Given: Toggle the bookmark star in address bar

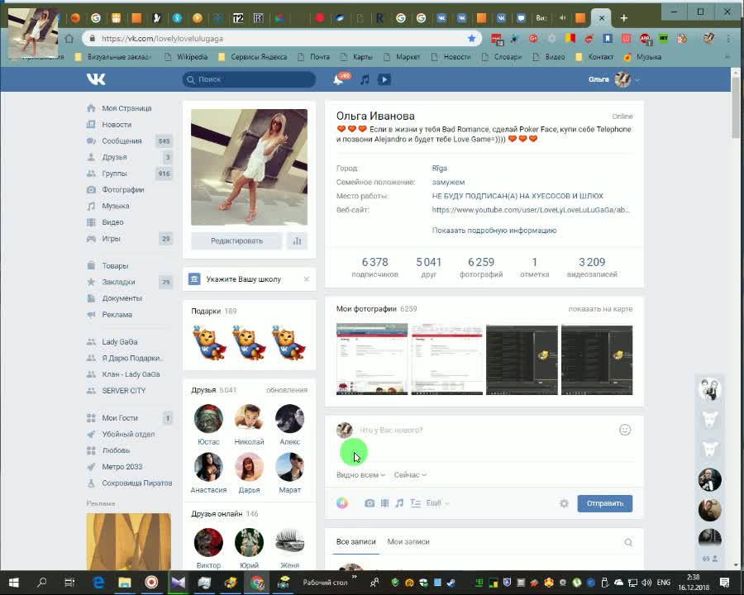Looking at the screenshot, I should [472, 38].
